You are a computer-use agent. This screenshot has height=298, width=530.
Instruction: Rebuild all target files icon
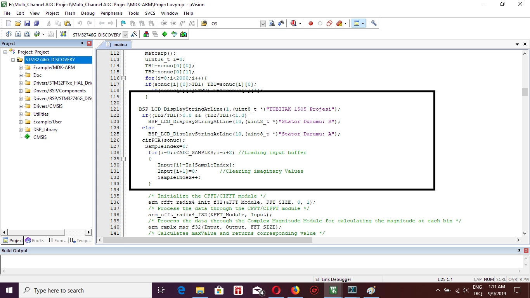[x=27, y=34]
